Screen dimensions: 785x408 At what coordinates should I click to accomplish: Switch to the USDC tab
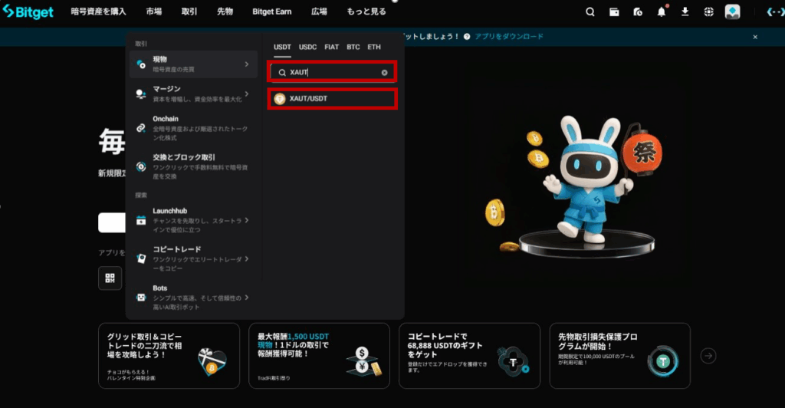point(307,47)
